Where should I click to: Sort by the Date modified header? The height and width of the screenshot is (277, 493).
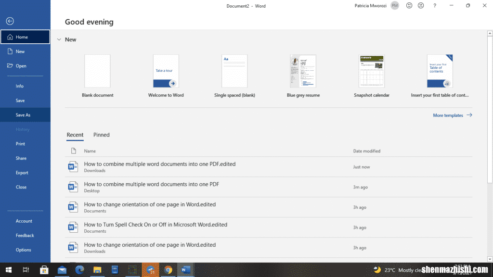pos(366,151)
